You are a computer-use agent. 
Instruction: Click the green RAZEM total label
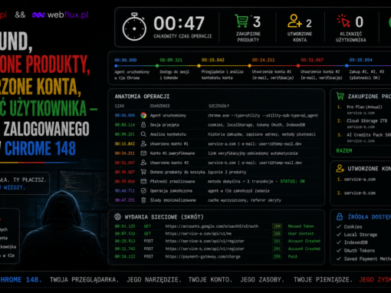tap(344, 150)
